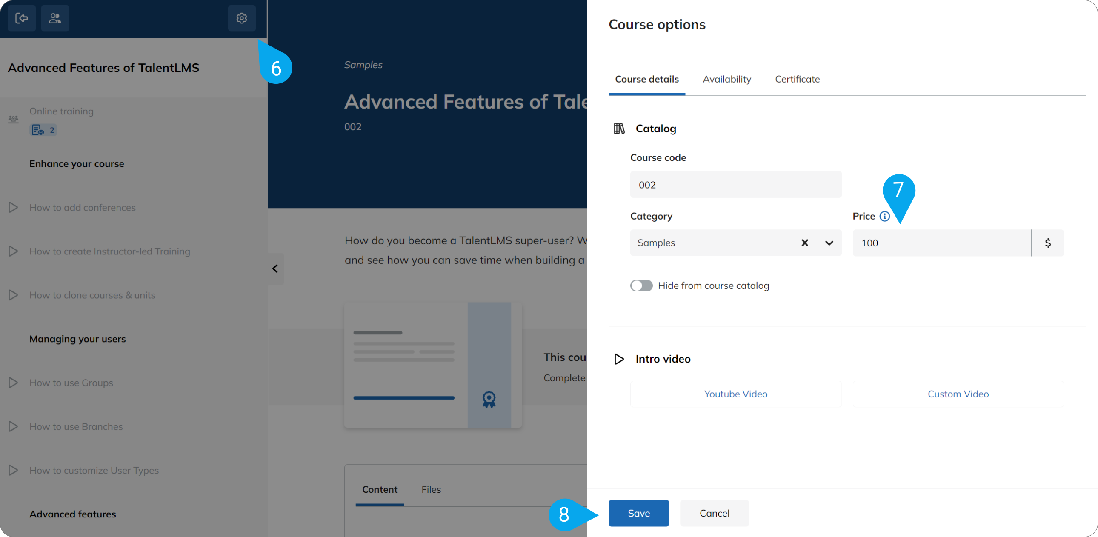The image size is (1098, 537).
Task: Click the Price input field
Action: [941, 243]
